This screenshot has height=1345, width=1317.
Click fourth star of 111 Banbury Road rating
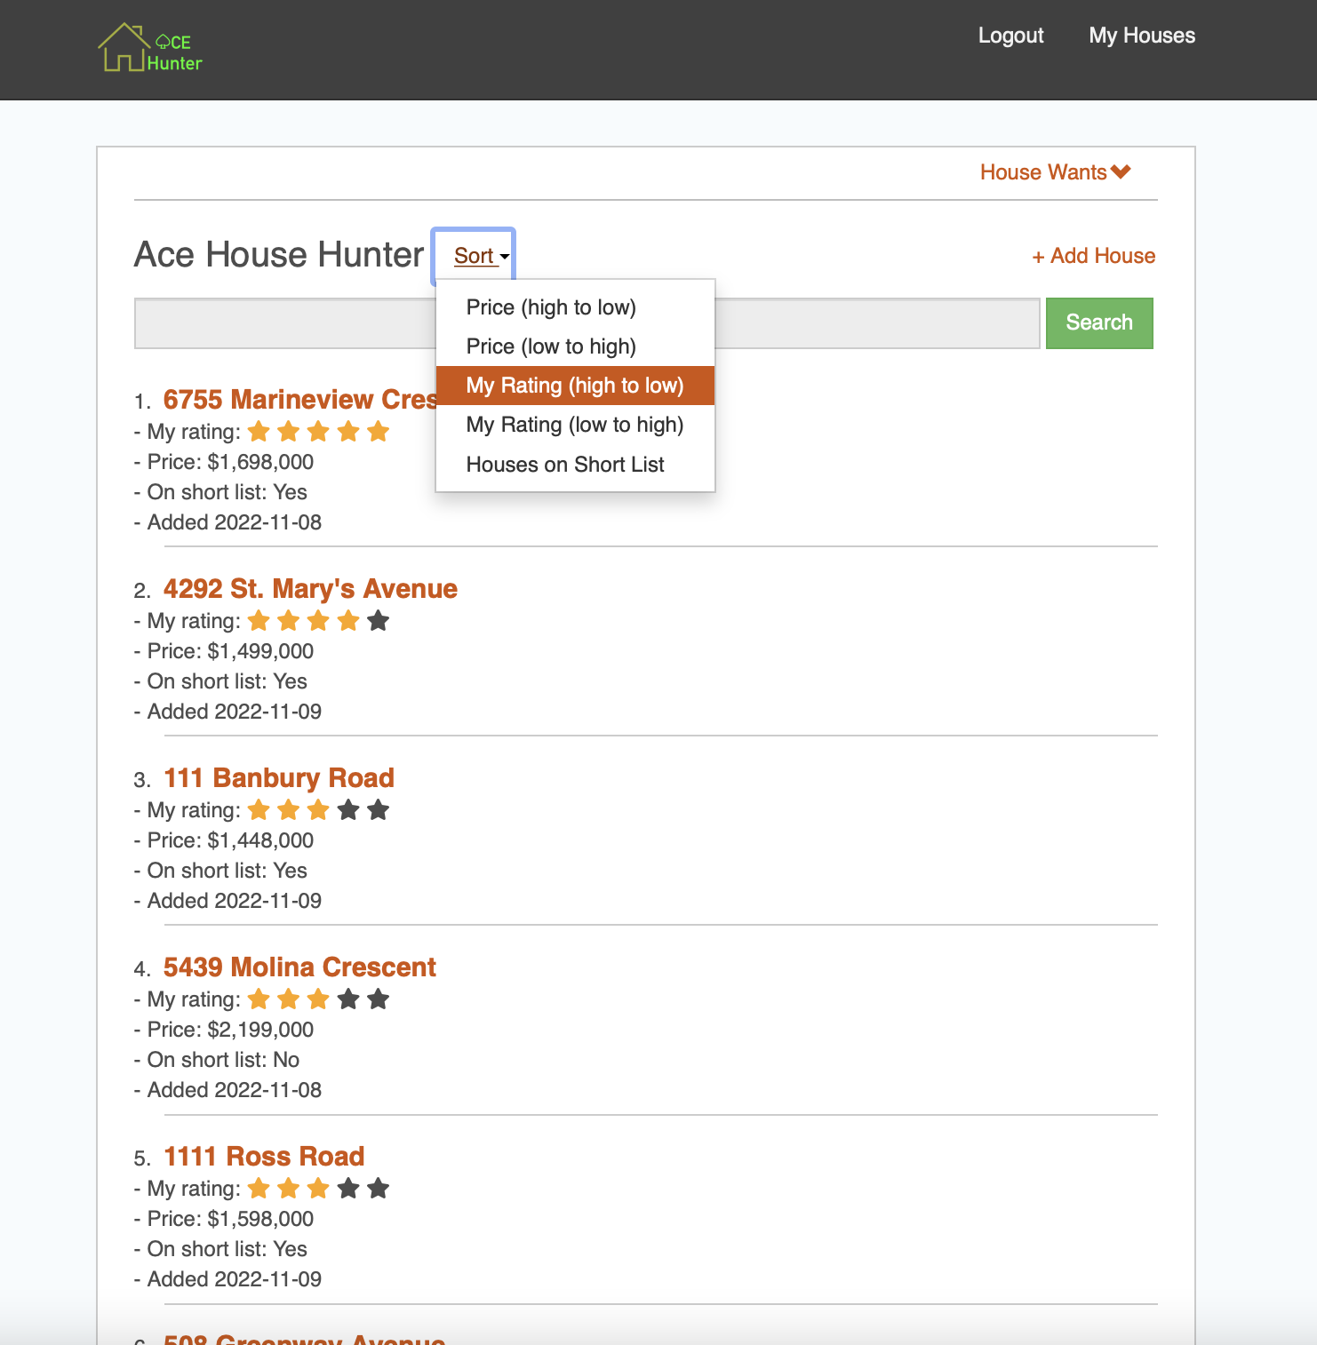[x=348, y=810]
